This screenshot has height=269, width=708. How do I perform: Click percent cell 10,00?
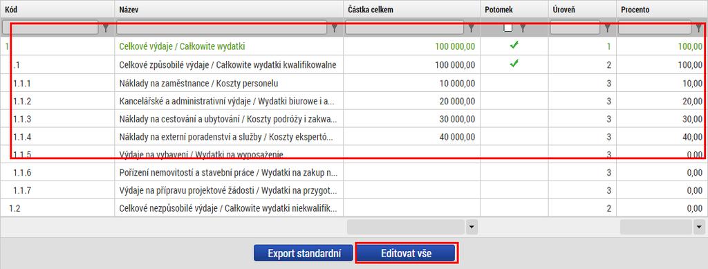tap(662, 83)
